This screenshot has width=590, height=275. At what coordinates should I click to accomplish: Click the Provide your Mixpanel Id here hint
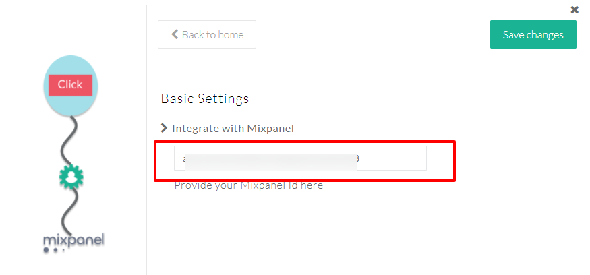coord(248,185)
